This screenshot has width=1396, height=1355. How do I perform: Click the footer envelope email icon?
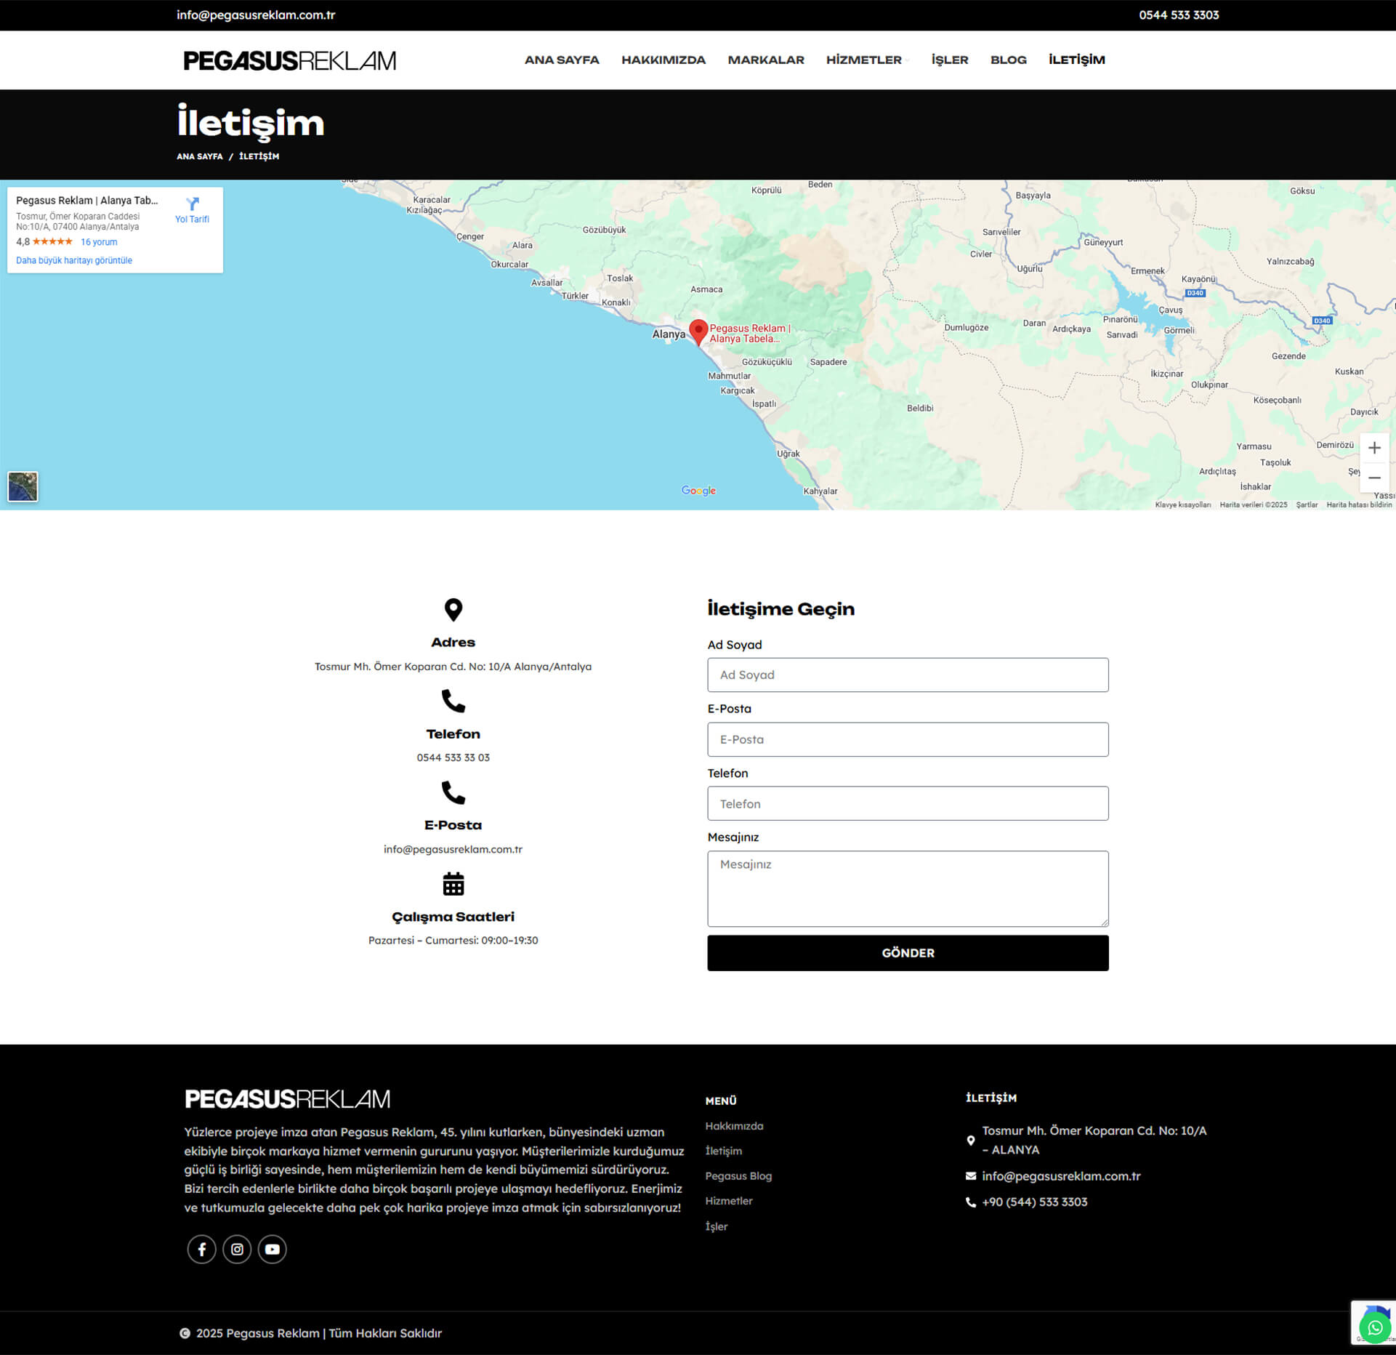pyautogui.click(x=971, y=1176)
